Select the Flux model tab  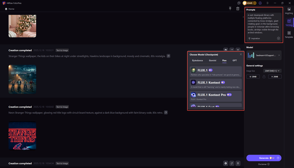[224, 60]
